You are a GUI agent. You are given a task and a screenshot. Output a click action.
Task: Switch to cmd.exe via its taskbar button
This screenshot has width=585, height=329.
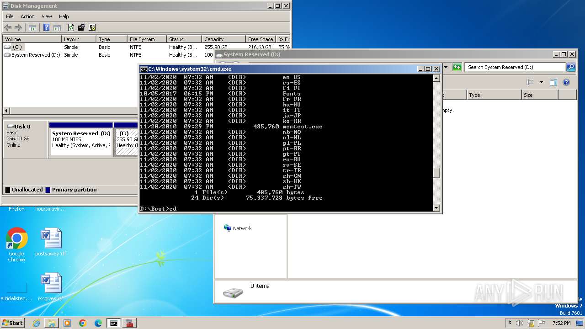[113, 323]
